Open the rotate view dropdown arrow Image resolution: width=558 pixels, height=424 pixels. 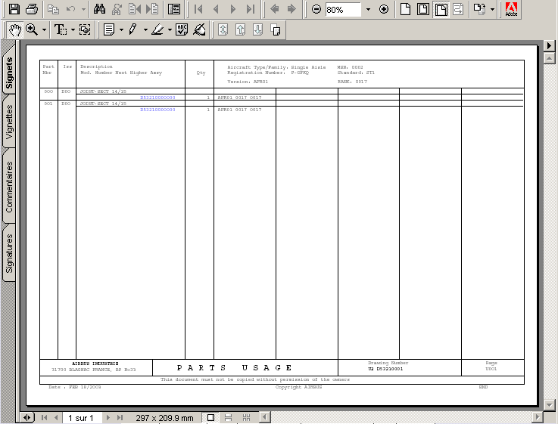click(x=493, y=10)
